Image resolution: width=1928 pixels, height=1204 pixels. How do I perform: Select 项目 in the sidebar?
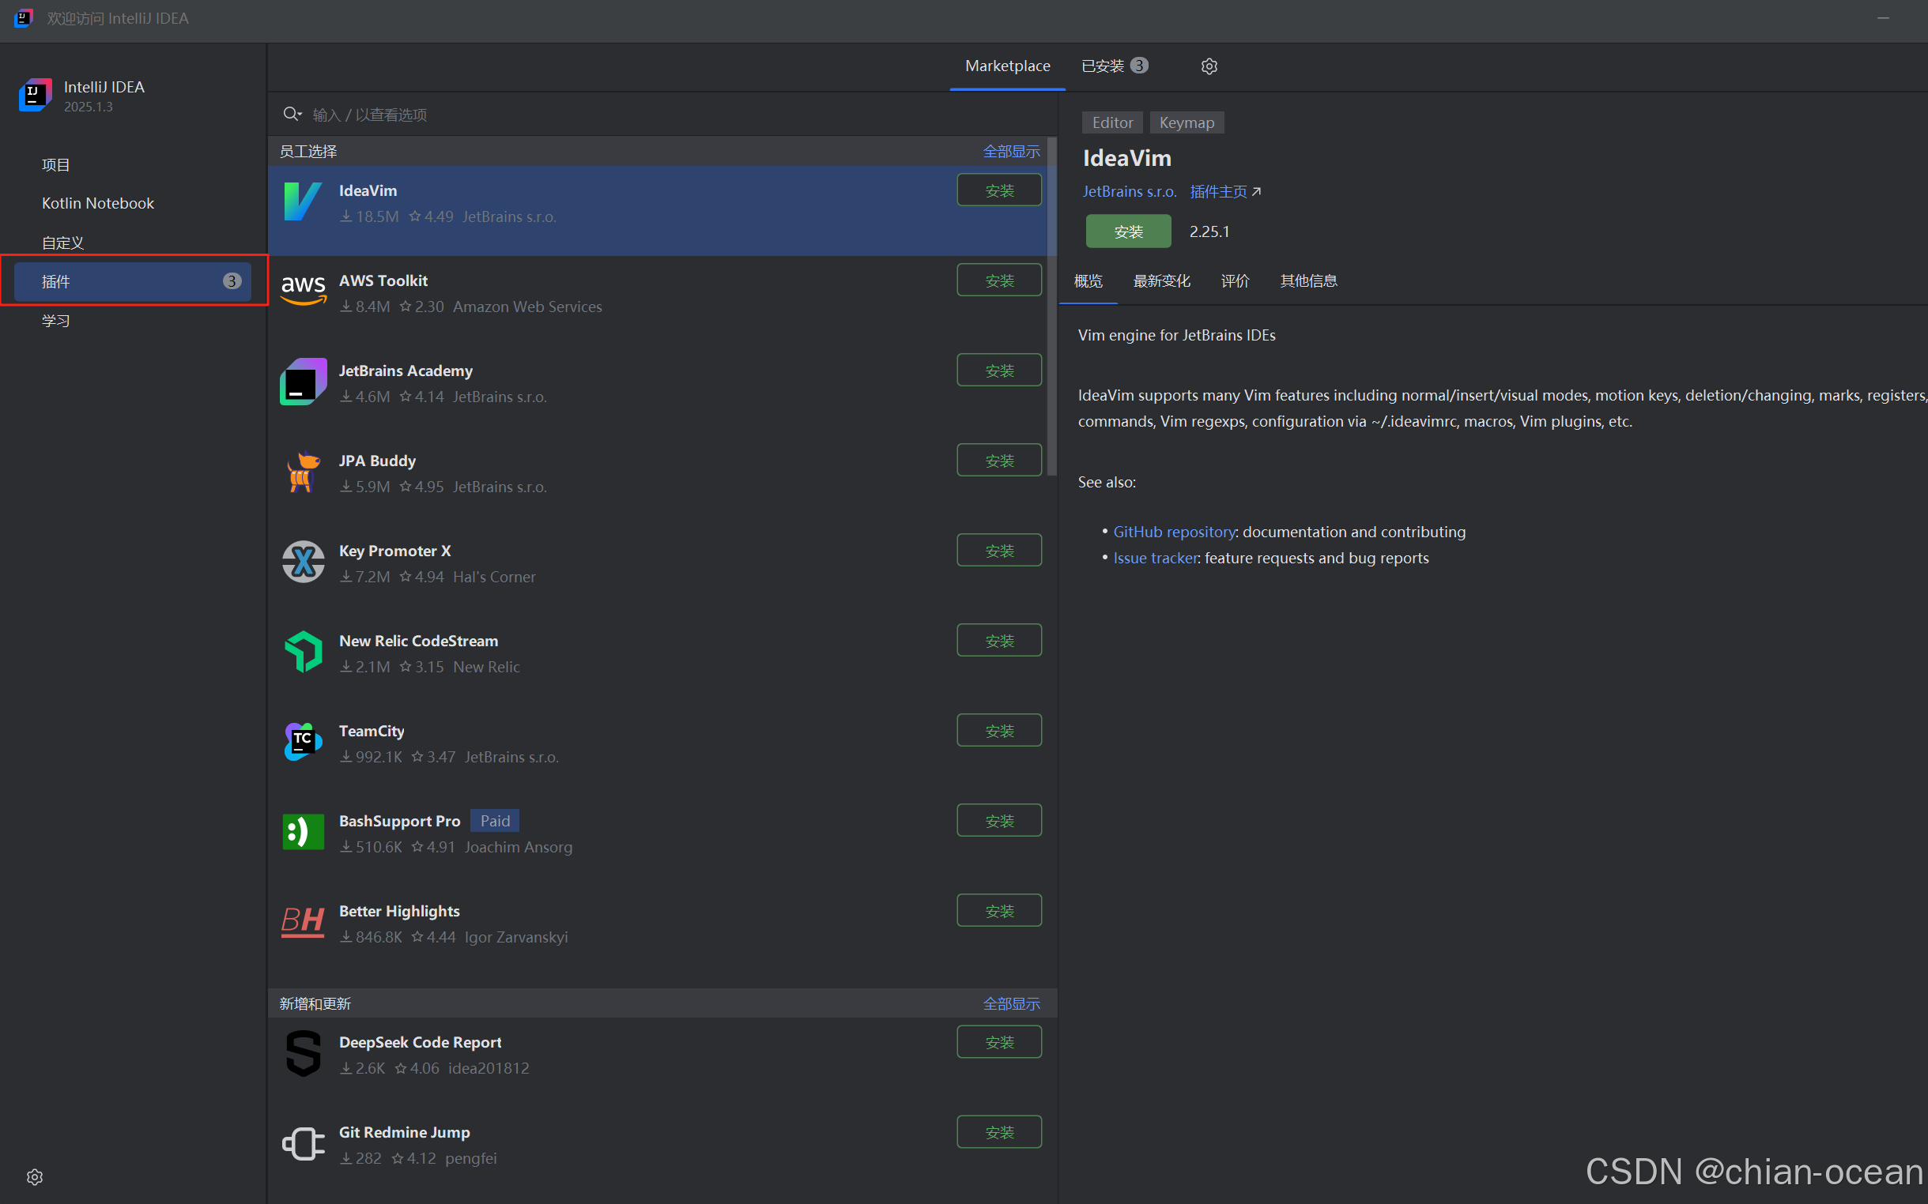(133, 165)
